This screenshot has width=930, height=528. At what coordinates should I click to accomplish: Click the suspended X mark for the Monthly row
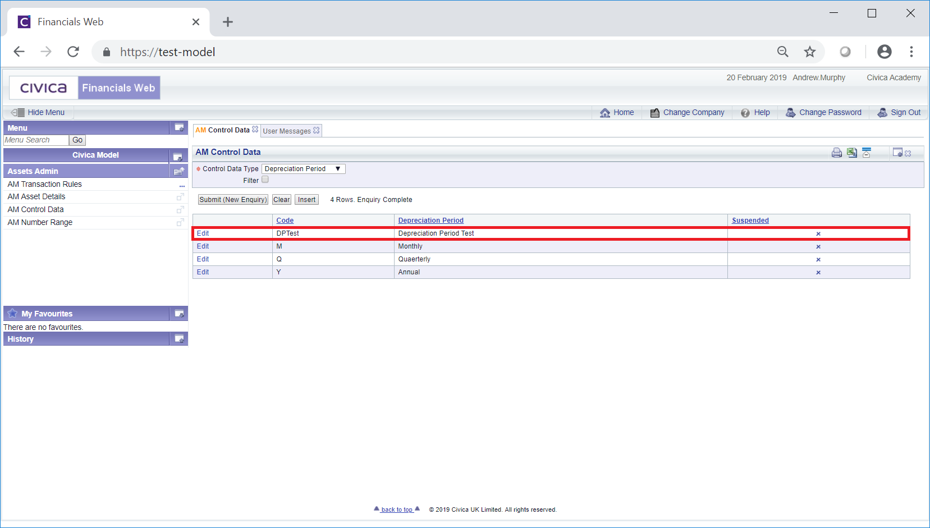pyautogui.click(x=818, y=247)
